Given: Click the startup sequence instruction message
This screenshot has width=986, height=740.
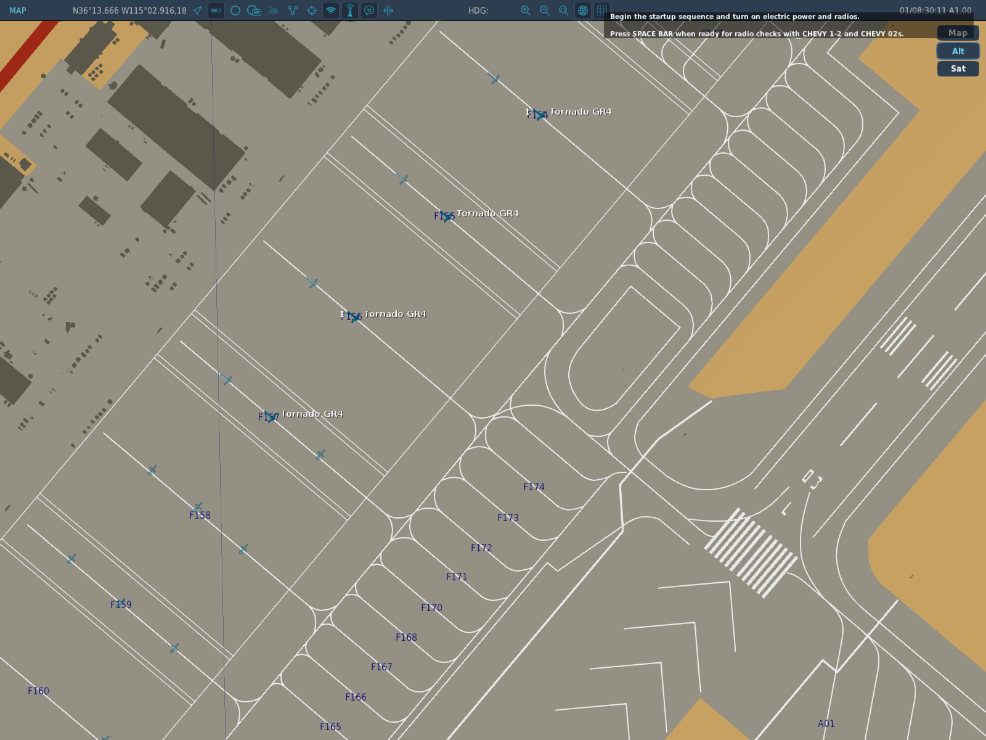Looking at the screenshot, I should tap(734, 17).
